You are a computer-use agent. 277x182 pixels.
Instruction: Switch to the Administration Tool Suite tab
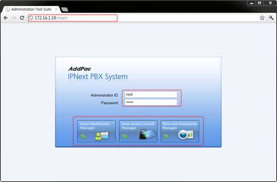point(31,9)
